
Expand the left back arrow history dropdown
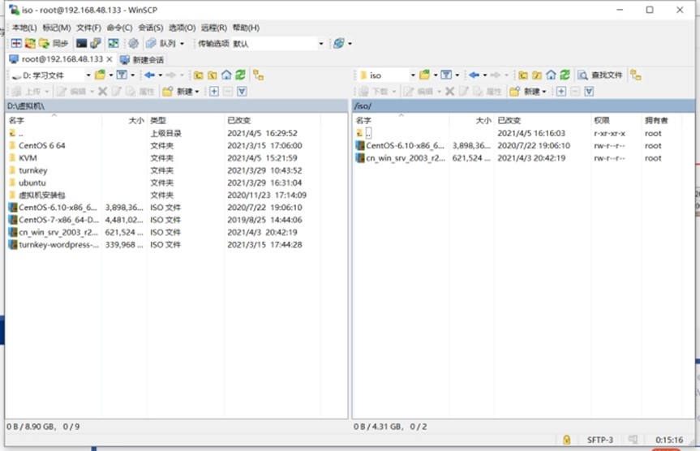(161, 75)
